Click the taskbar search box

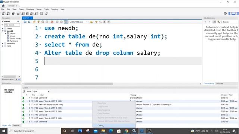coord(34,131)
